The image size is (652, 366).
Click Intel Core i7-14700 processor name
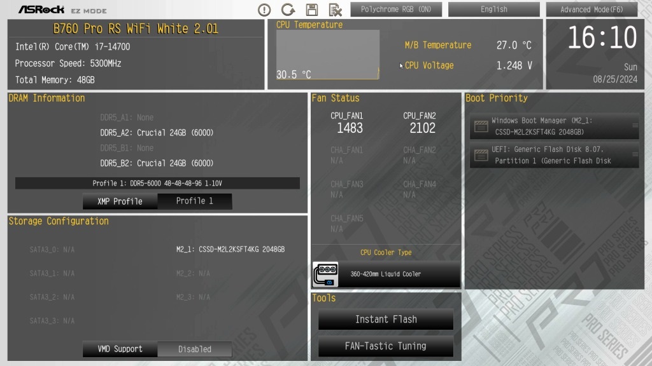coord(73,47)
